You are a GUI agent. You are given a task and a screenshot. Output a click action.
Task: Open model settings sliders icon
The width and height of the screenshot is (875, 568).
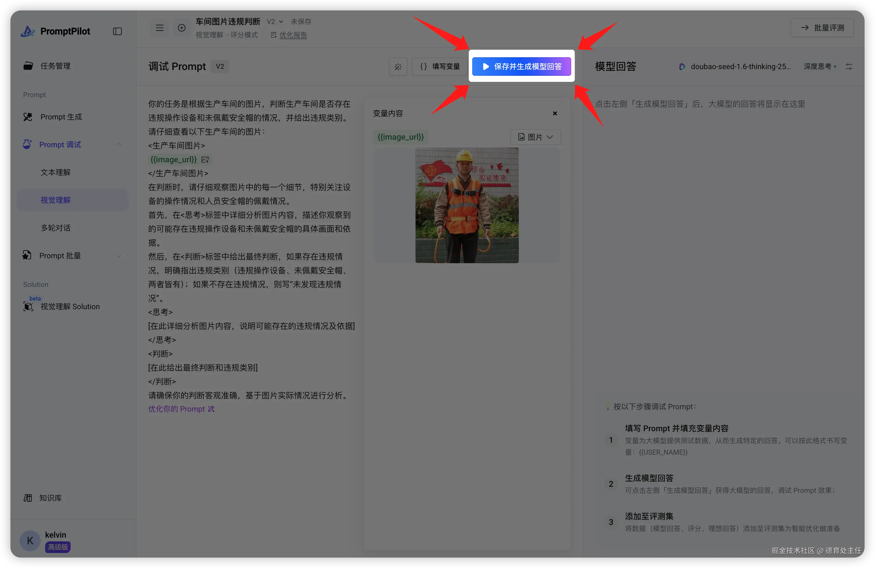(849, 67)
